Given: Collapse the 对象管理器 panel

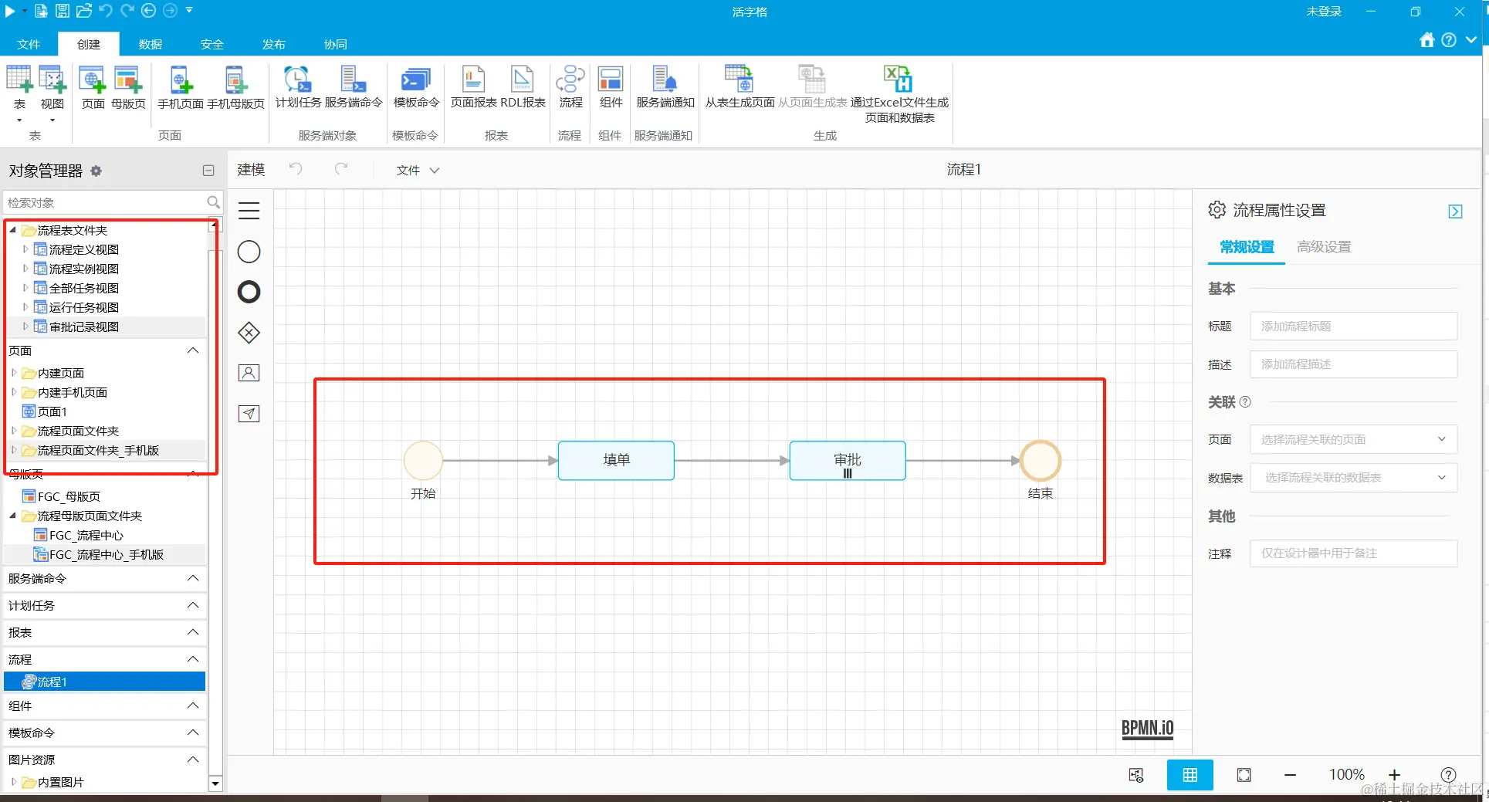Looking at the screenshot, I should [x=208, y=171].
